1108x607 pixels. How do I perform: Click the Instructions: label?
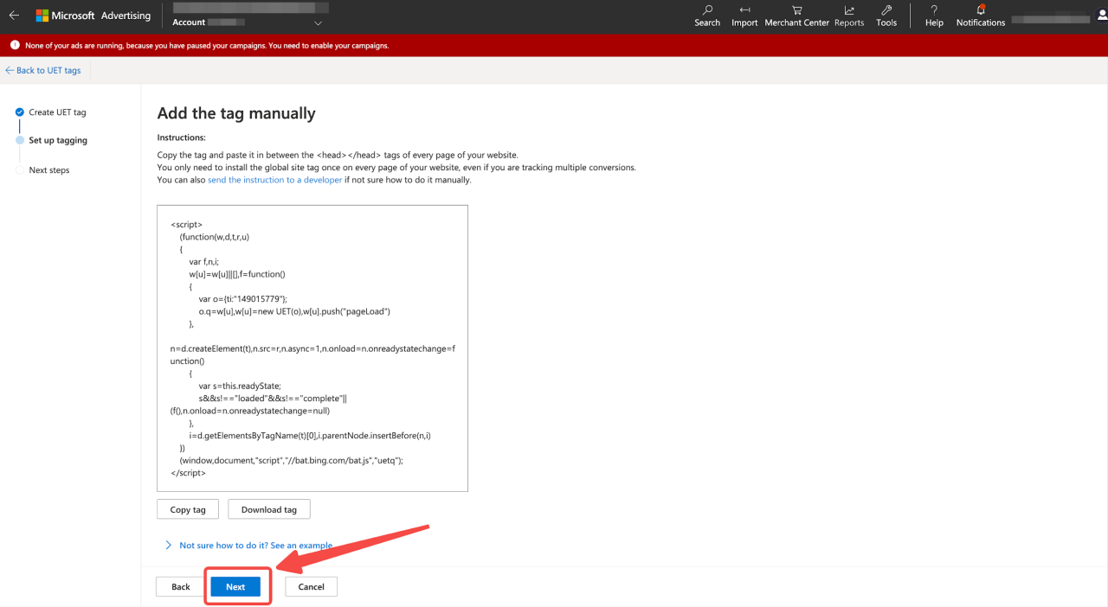coord(181,137)
